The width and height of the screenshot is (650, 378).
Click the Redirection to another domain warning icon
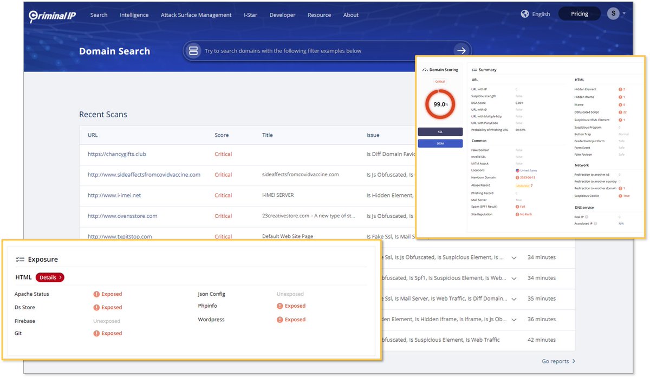pos(620,189)
